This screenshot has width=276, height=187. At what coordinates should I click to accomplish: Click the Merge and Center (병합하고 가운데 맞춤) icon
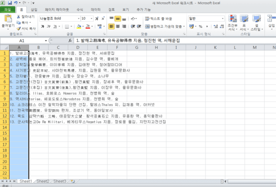147,27
